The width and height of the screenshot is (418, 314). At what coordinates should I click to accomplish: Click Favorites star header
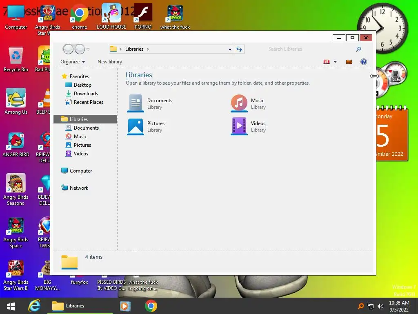click(x=75, y=76)
